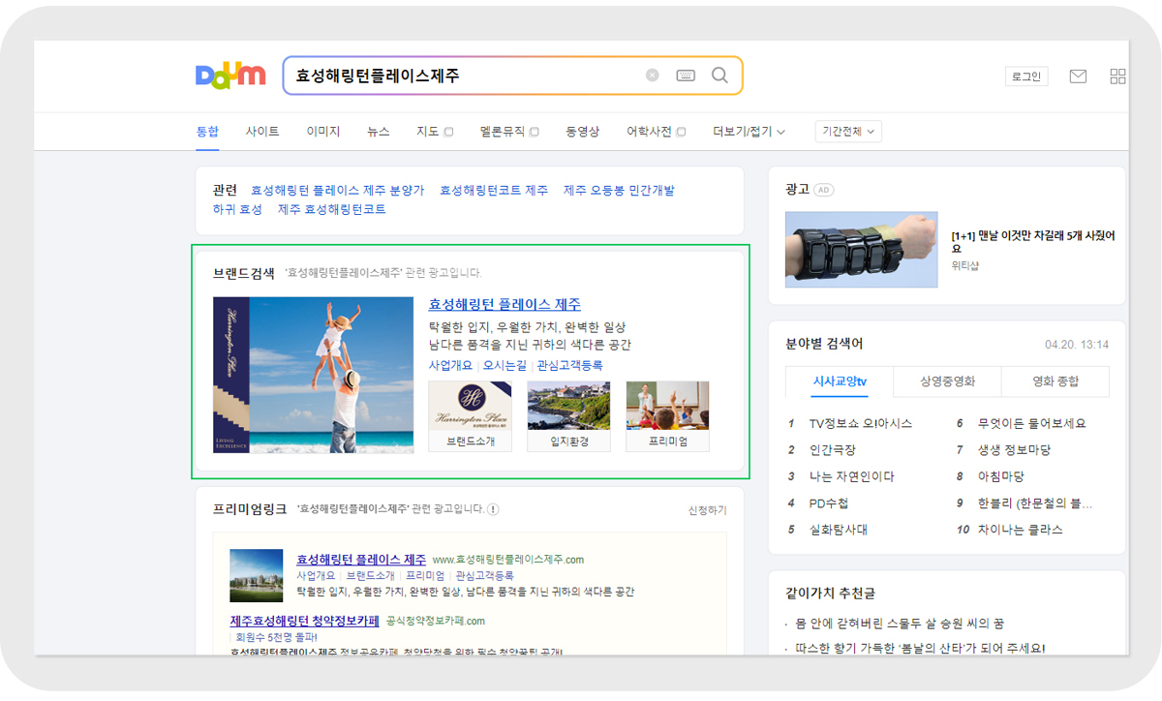Click related search 하귀 효성

point(237,209)
